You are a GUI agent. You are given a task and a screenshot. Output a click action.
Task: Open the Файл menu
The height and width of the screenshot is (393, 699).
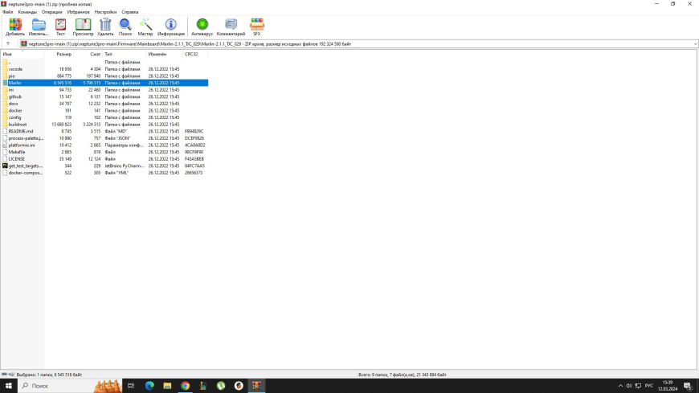pos(7,12)
